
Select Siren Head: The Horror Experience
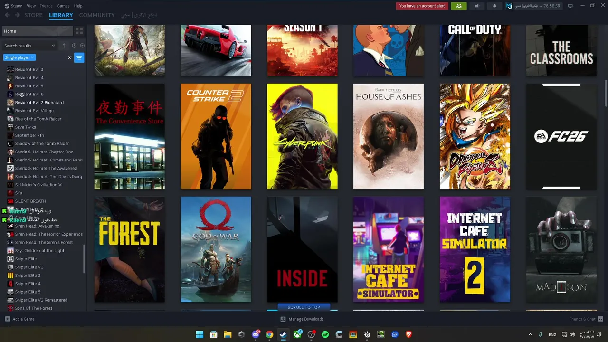click(x=48, y=234)
